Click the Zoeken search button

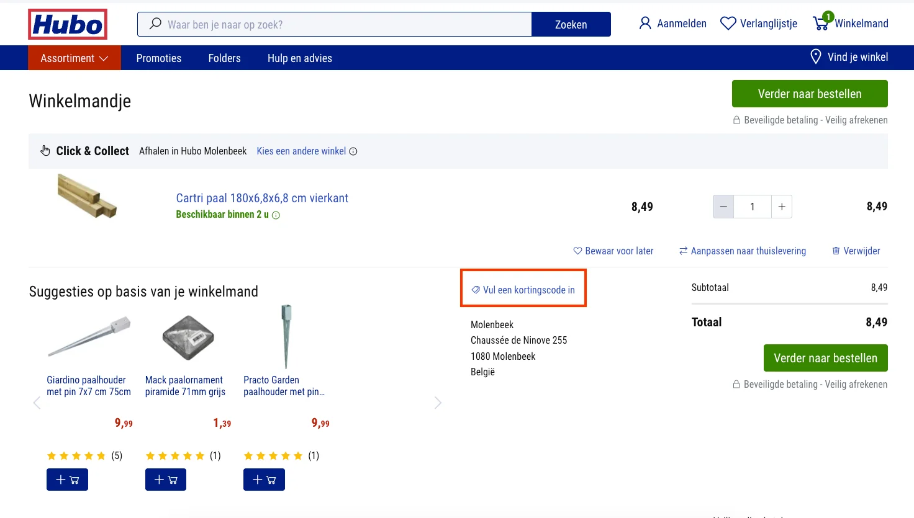(x=571, y=24)
